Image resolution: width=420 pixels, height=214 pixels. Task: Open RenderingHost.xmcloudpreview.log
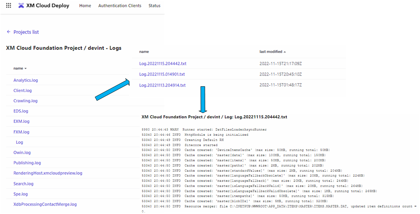coord(48,173)
